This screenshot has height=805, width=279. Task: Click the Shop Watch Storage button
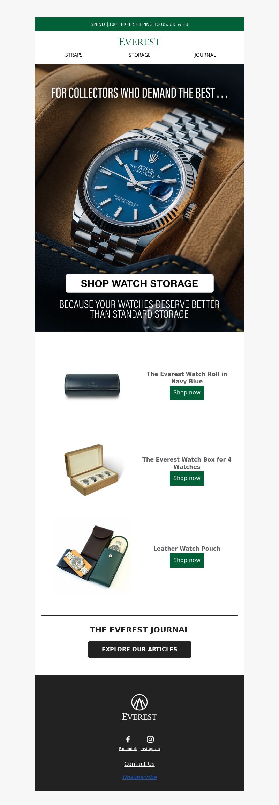tap(139, 283)
